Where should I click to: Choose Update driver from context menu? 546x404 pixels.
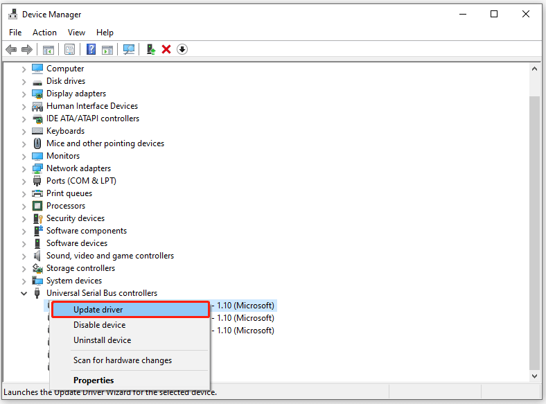click(98, 310)
